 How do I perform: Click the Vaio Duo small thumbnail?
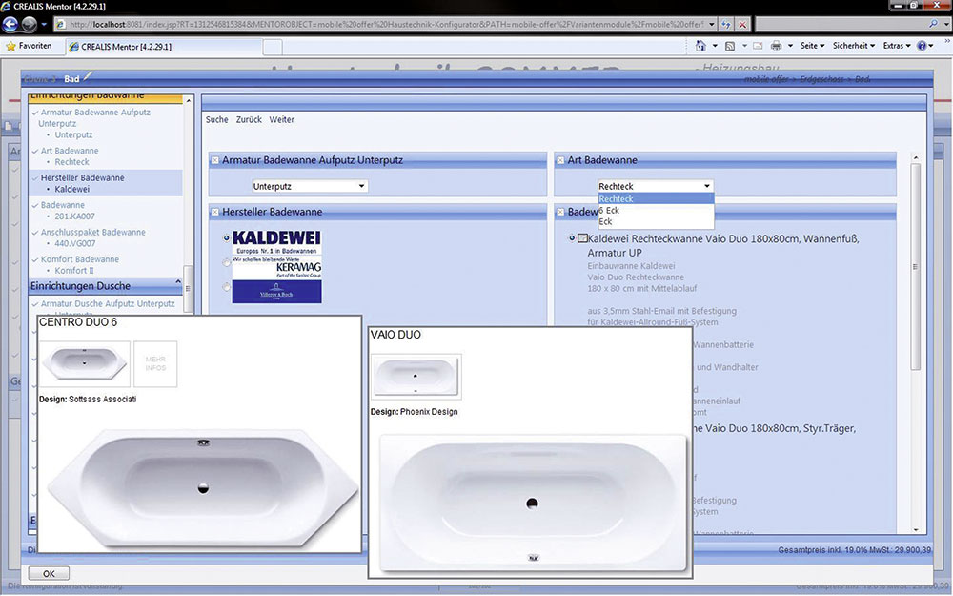(416, 377)
